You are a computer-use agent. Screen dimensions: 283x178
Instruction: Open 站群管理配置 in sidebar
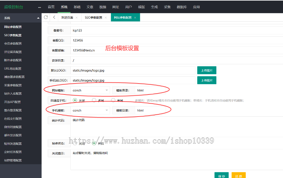coord(13,160)
